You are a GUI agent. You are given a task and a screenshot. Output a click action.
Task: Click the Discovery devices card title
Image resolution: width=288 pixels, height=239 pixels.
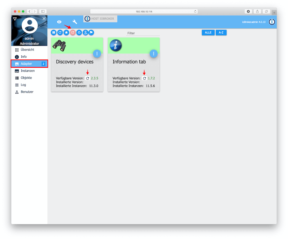point(75,62)
